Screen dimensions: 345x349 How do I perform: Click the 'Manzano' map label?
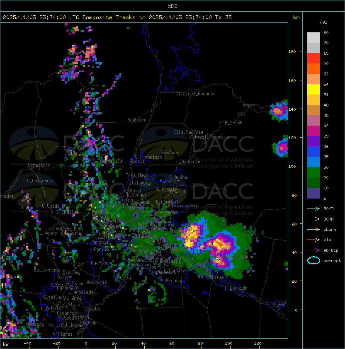[x=35, y=324]
